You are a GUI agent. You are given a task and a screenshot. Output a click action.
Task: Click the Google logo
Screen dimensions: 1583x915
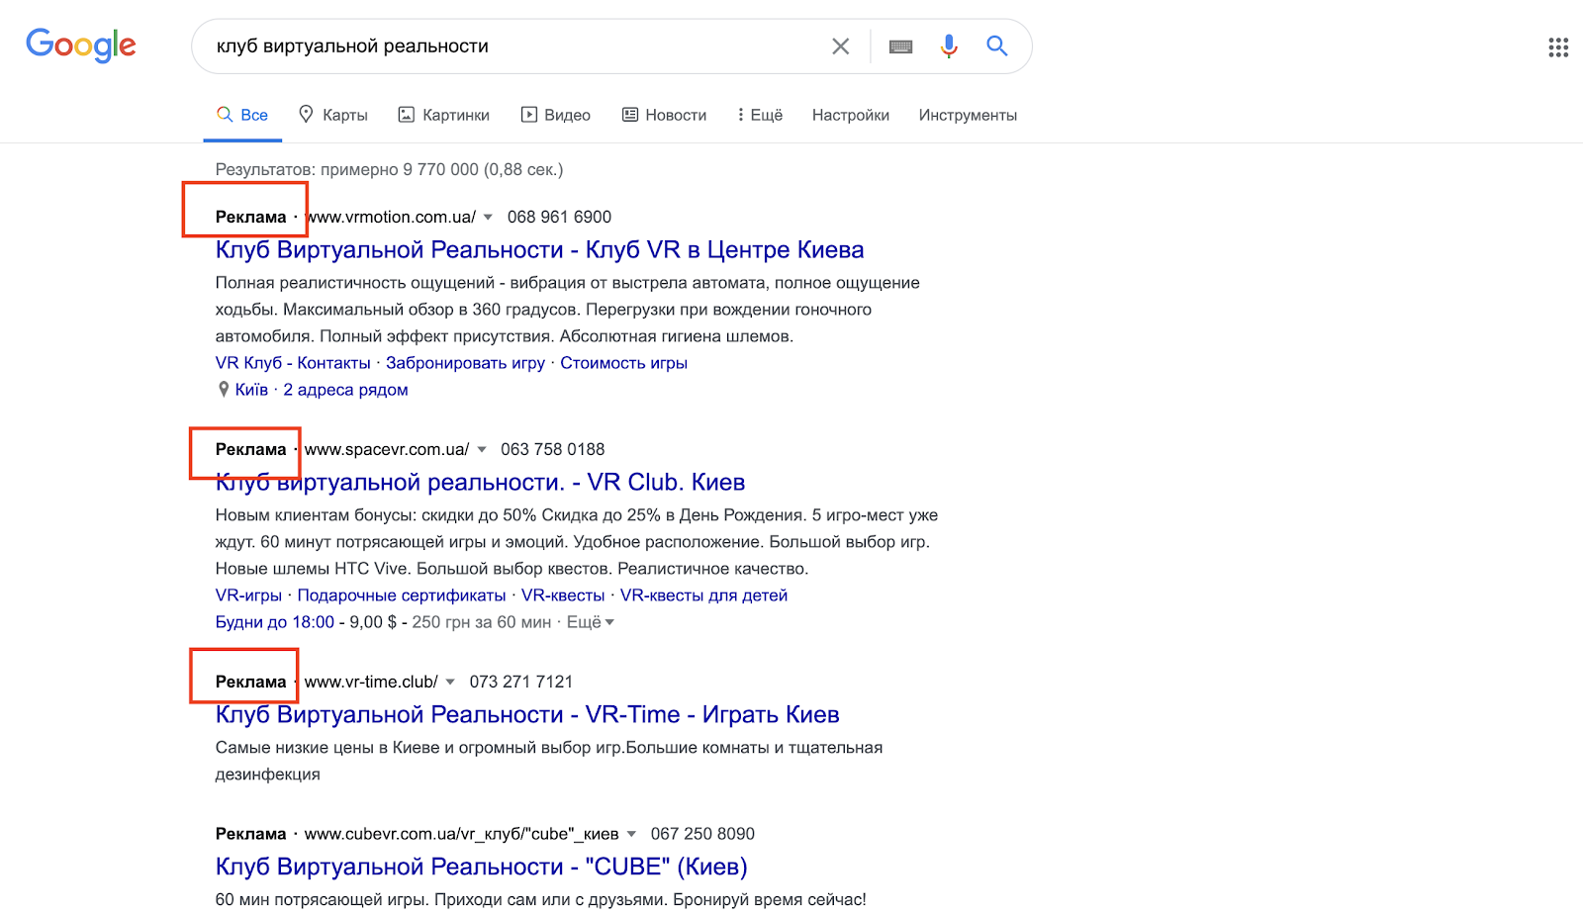coord(80,46)
